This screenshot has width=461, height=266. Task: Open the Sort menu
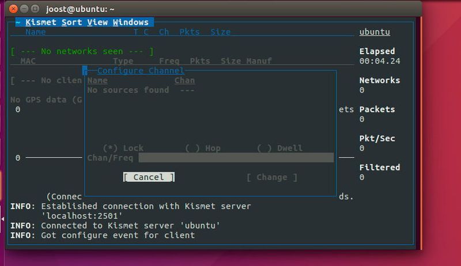[71, 22]
